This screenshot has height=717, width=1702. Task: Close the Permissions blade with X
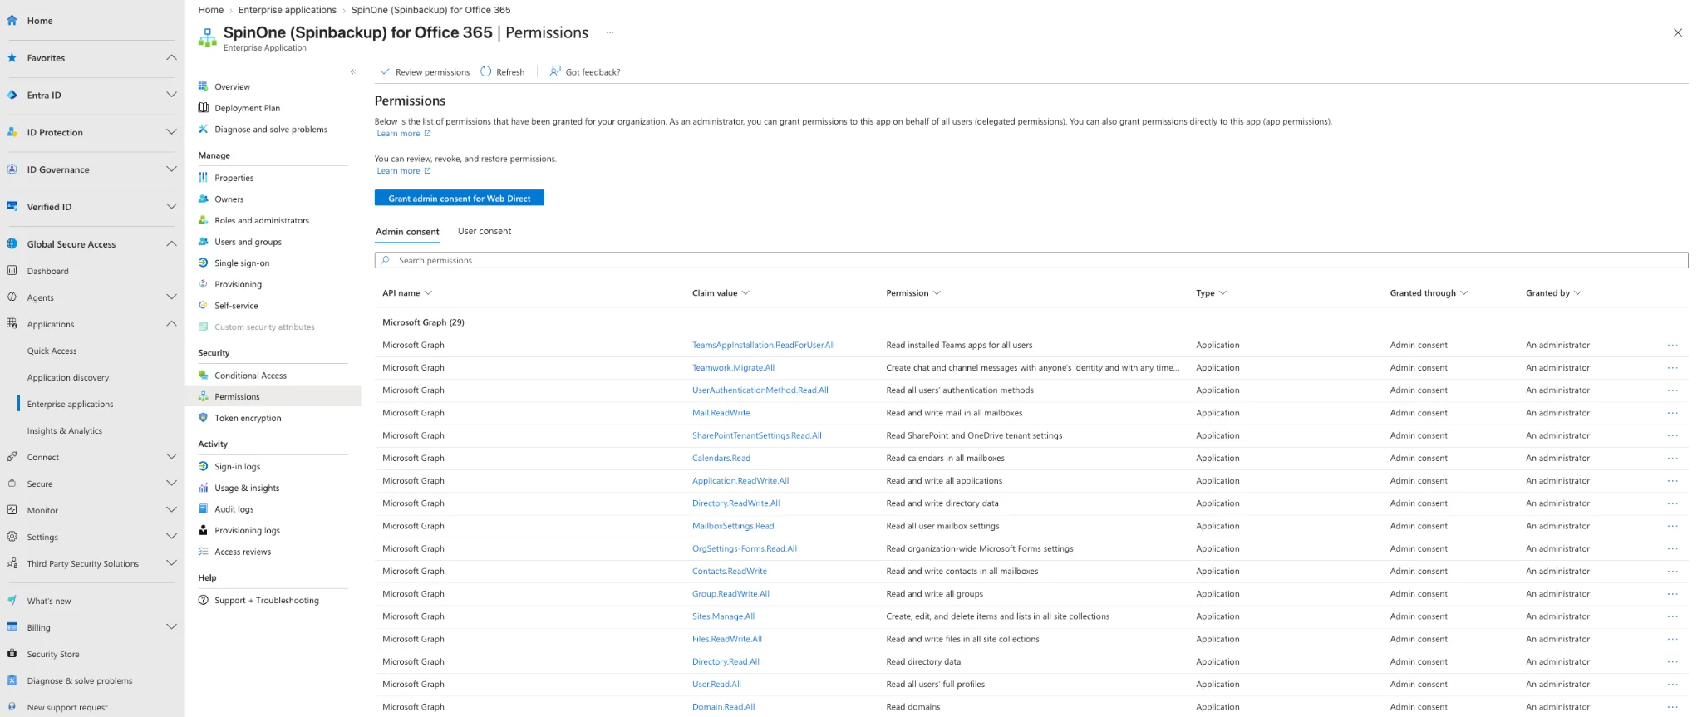[x=1678, y=32]
